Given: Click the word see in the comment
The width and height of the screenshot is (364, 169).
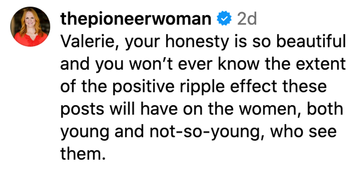Looking at the screenshot, I should click(323, 132).
